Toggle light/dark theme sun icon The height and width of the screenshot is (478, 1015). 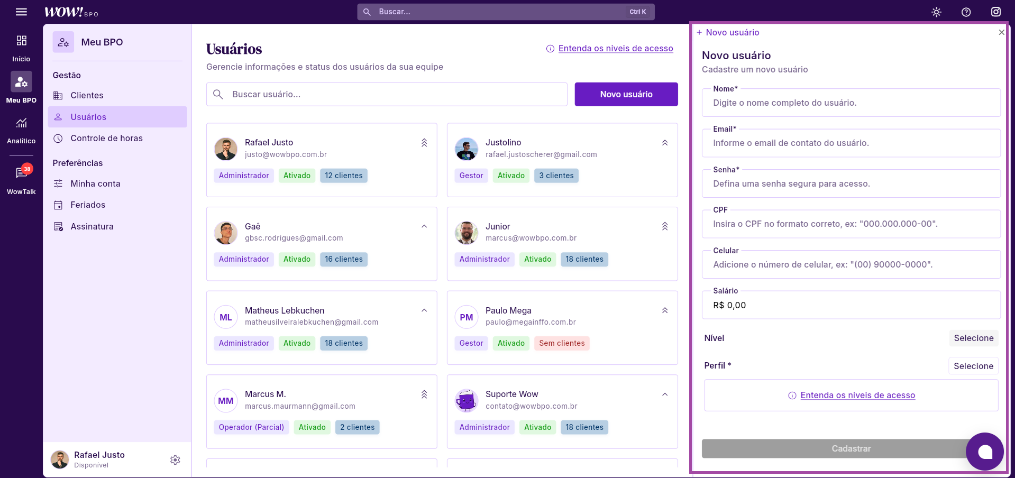936,12
